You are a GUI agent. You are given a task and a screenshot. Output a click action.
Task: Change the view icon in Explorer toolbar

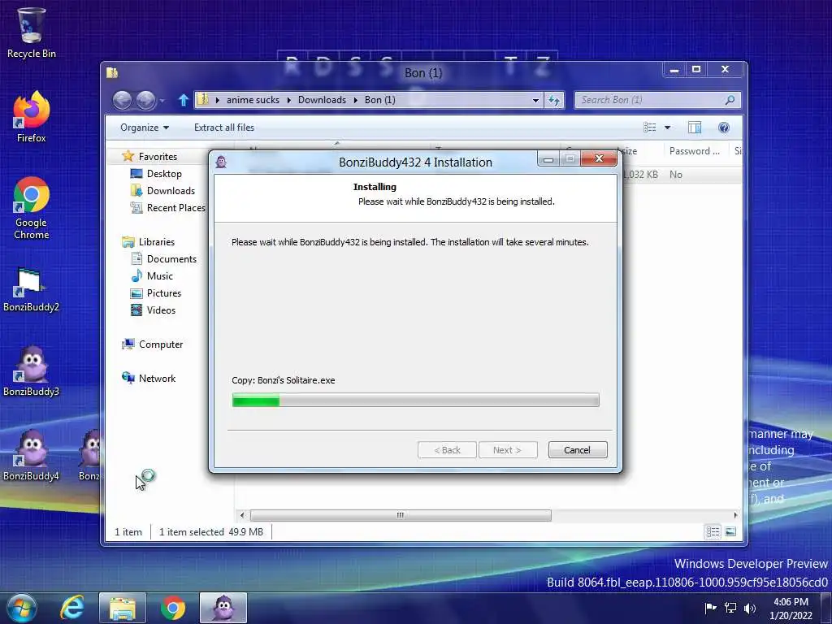pos(649,128)
